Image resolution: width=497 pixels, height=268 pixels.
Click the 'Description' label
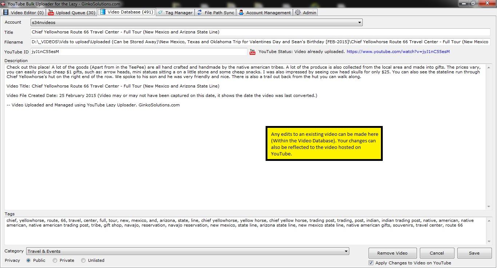pos(16,61)
